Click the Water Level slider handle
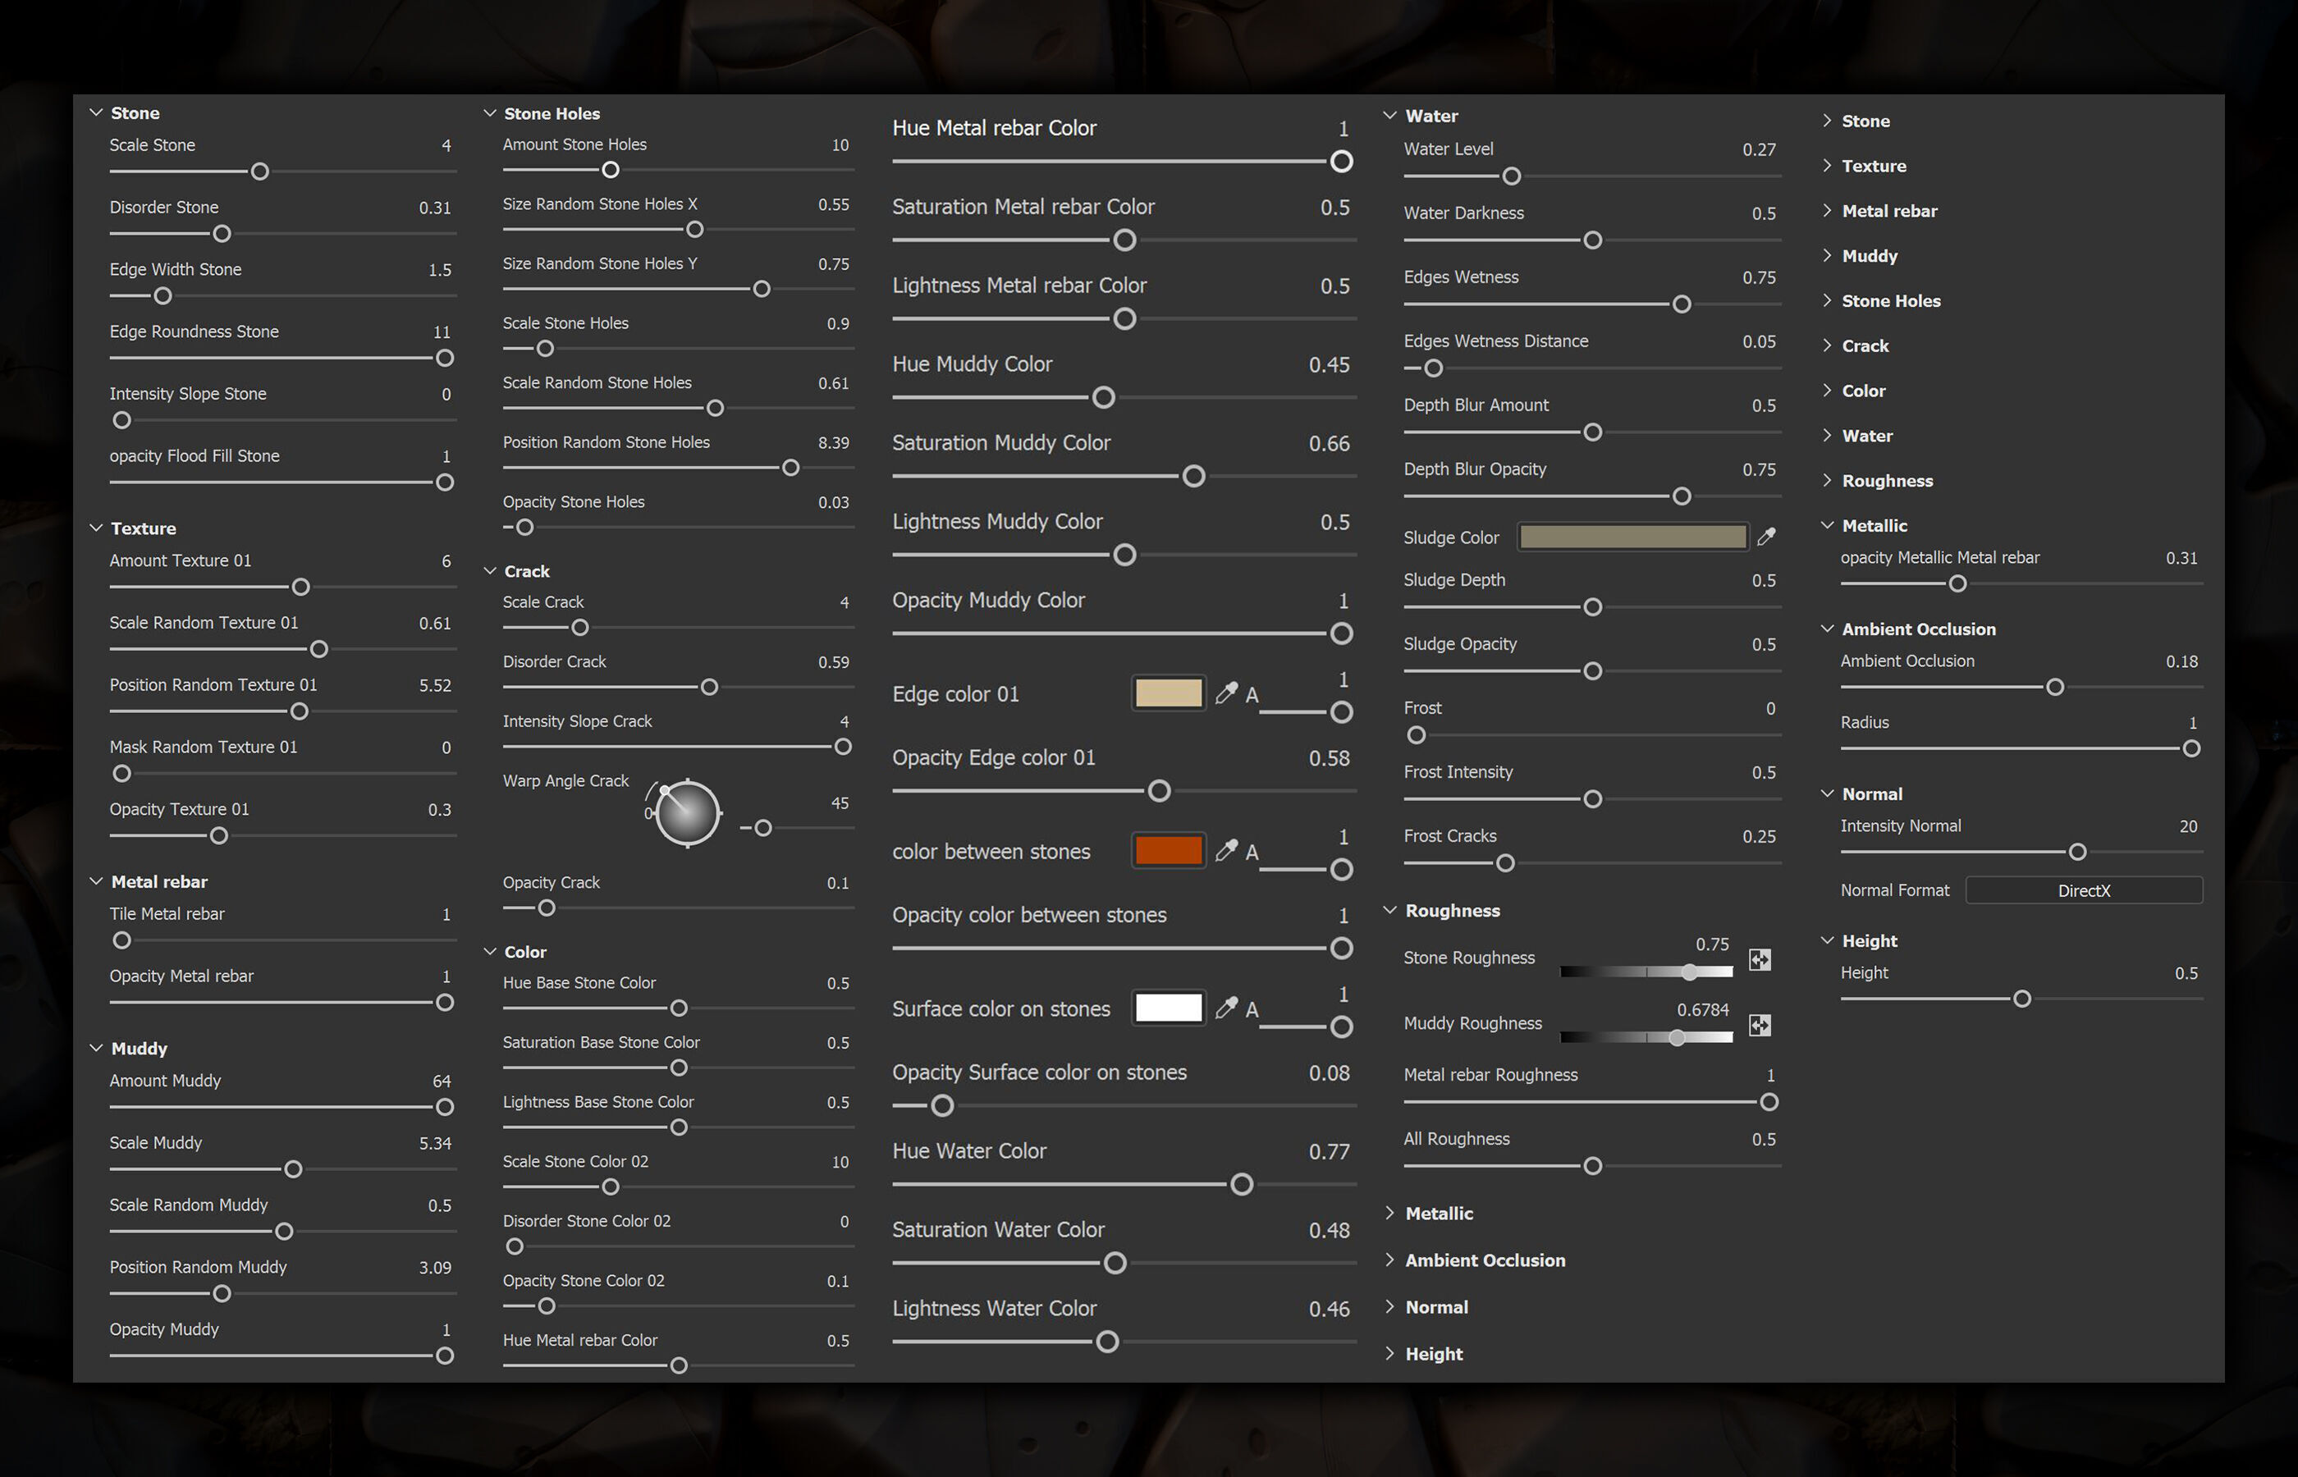The height and width of the screenshot is (1477, 2298). (x=1512, y=176)
